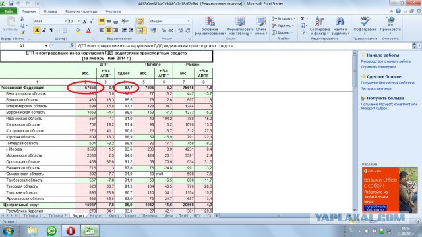This screenshot has height=237, width=422.
Task: Decrease font size with the small A
Action: [x=91, y=21]
